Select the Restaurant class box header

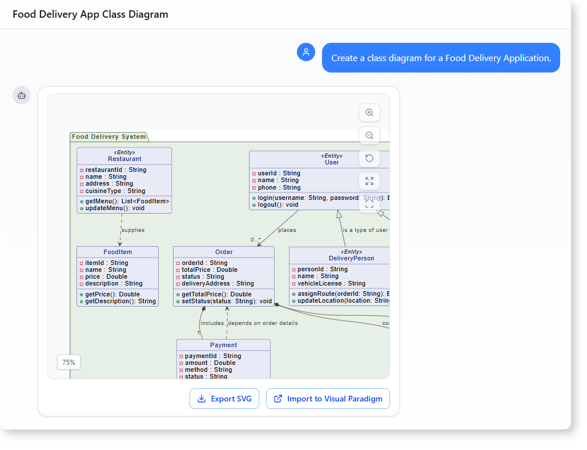124,156
